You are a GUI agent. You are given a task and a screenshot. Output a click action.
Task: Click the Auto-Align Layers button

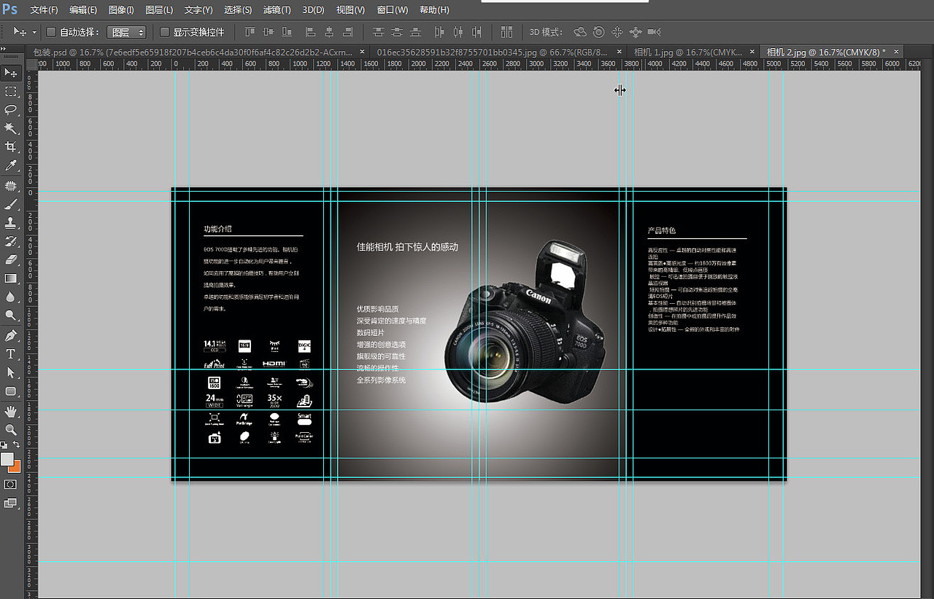[506, 32]
